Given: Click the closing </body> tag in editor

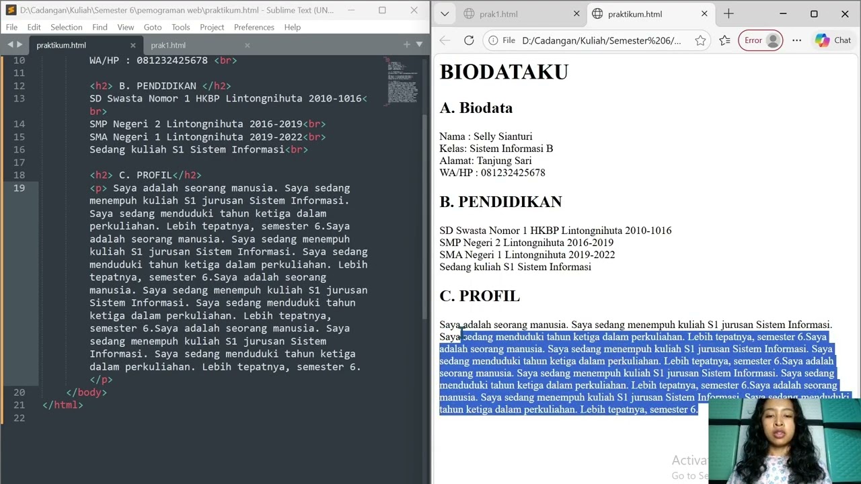Looking at the screenshot, I should [x=87, y=393].
